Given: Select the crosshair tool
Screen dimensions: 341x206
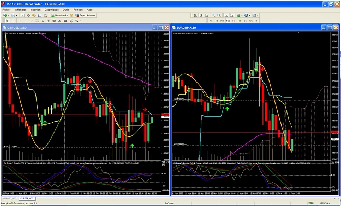Looking at the screenshot, I should point(13,21).
